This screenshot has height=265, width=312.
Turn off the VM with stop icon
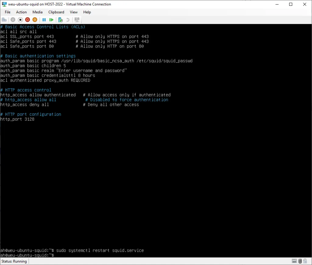(20, 20)
